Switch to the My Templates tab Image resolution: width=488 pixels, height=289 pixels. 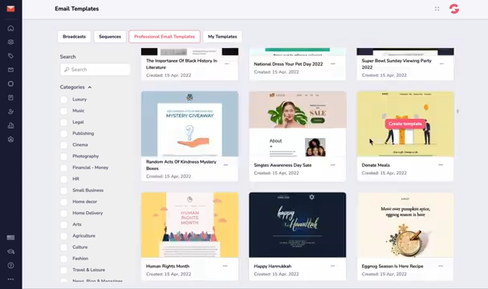222,36
